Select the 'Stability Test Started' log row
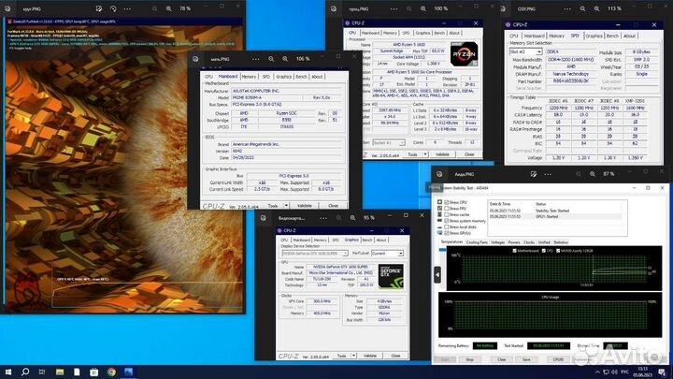 555,211
